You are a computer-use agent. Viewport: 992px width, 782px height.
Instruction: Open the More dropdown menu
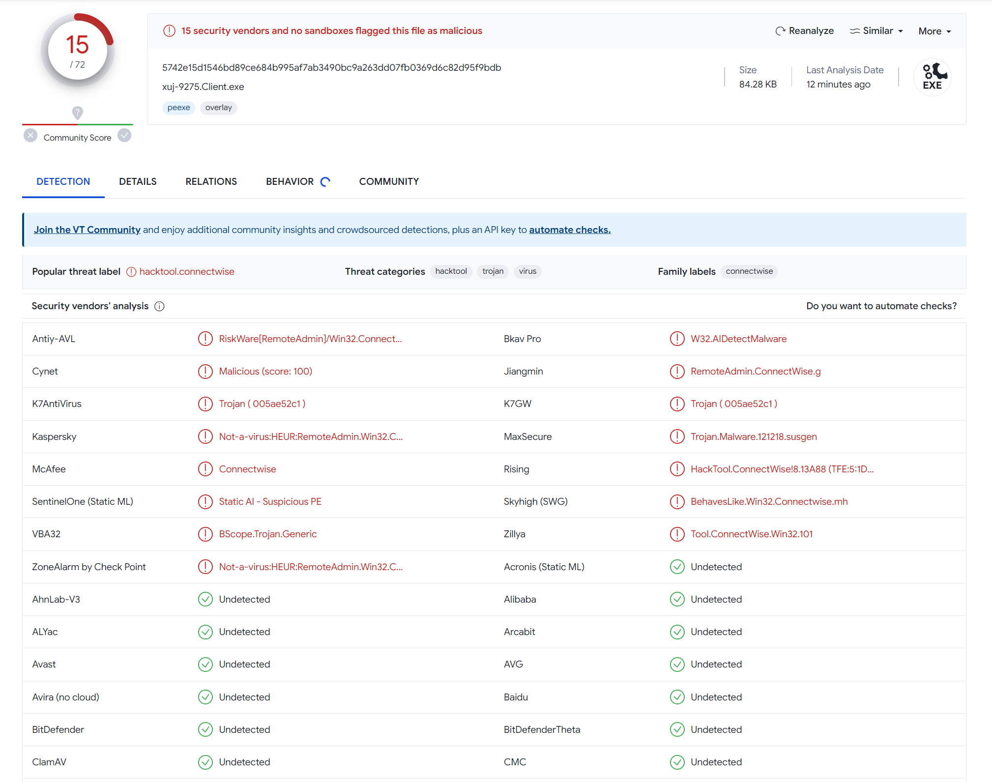click(934, 31)
